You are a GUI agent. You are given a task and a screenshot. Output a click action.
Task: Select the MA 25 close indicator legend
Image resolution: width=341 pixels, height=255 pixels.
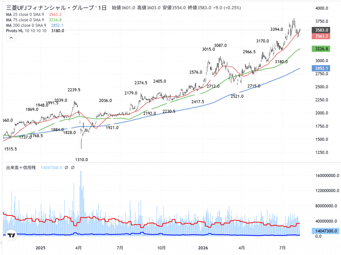click(x=25, y=15)
